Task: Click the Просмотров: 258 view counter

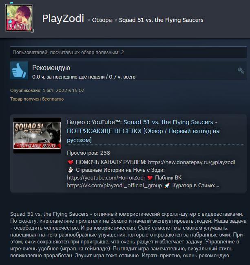Action: click(88, 153)
